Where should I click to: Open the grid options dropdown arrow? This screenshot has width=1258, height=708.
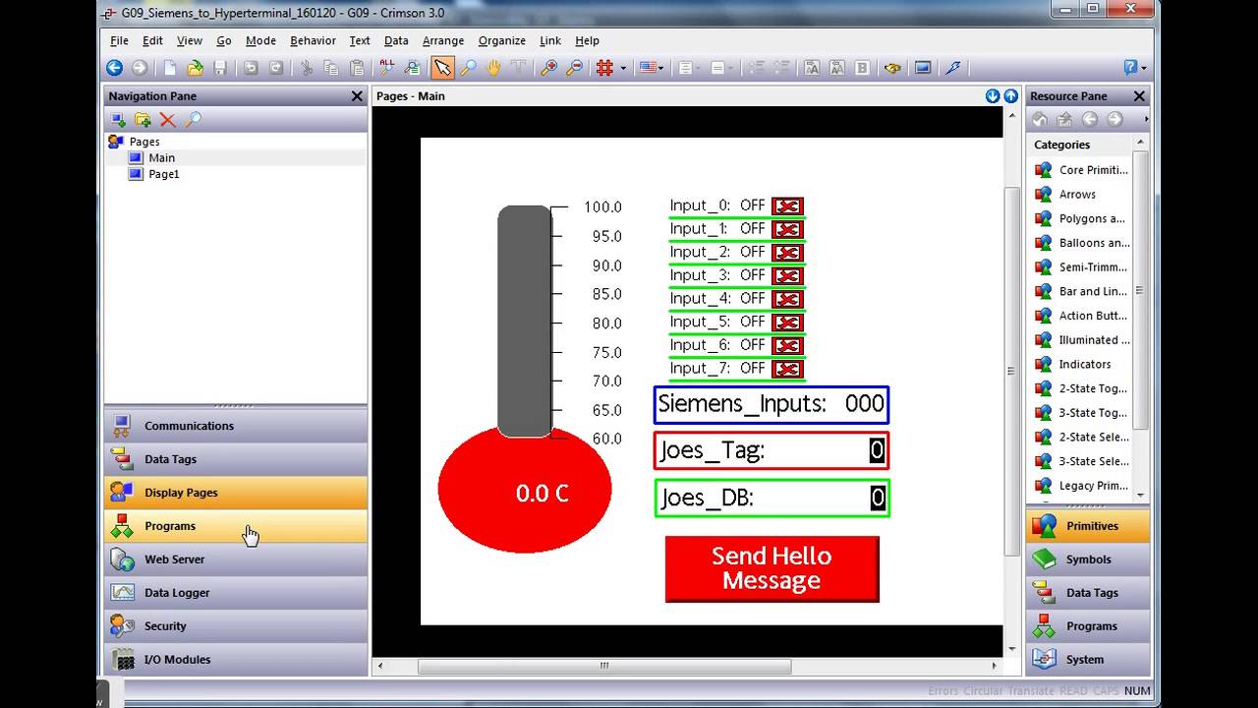[x=623, y=68]
